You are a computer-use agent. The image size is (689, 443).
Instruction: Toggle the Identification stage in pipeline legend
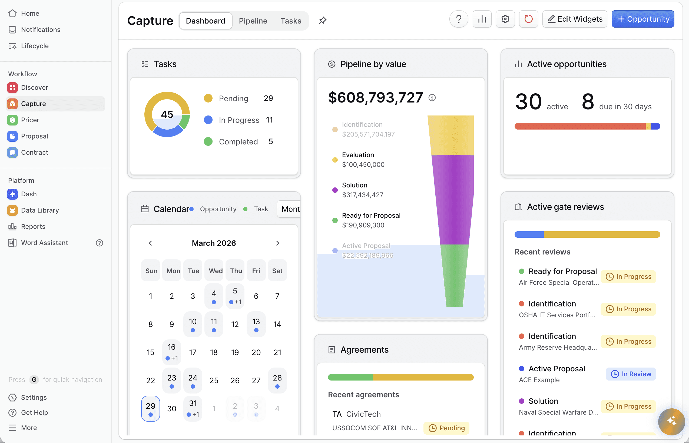(x=362, y=130)
